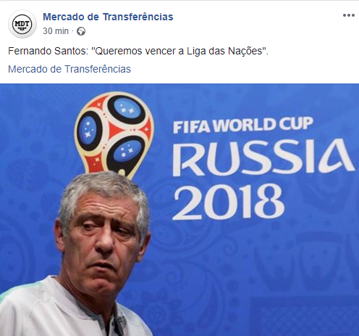The height and width of the screenshot is (336, 359).
Task: Open the Mercado de Transferências page name
Action: 108,17
